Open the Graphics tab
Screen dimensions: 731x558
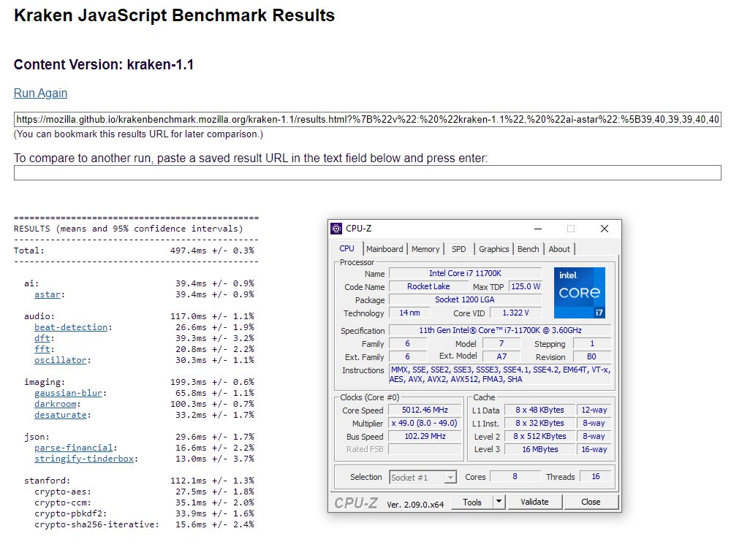[493, 249]
